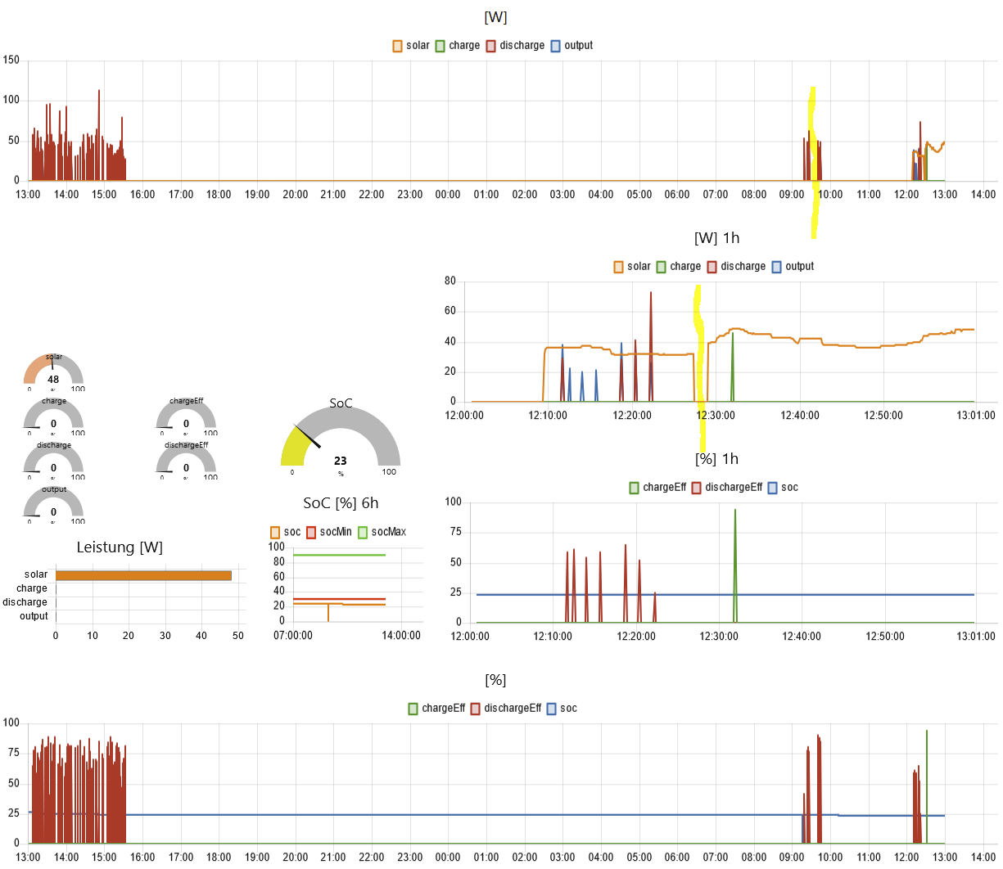Viewport: 1003px width, 869px height.
Task: Click the orange solar bar in Leistung chart
Action: click(x=143, y=575)
